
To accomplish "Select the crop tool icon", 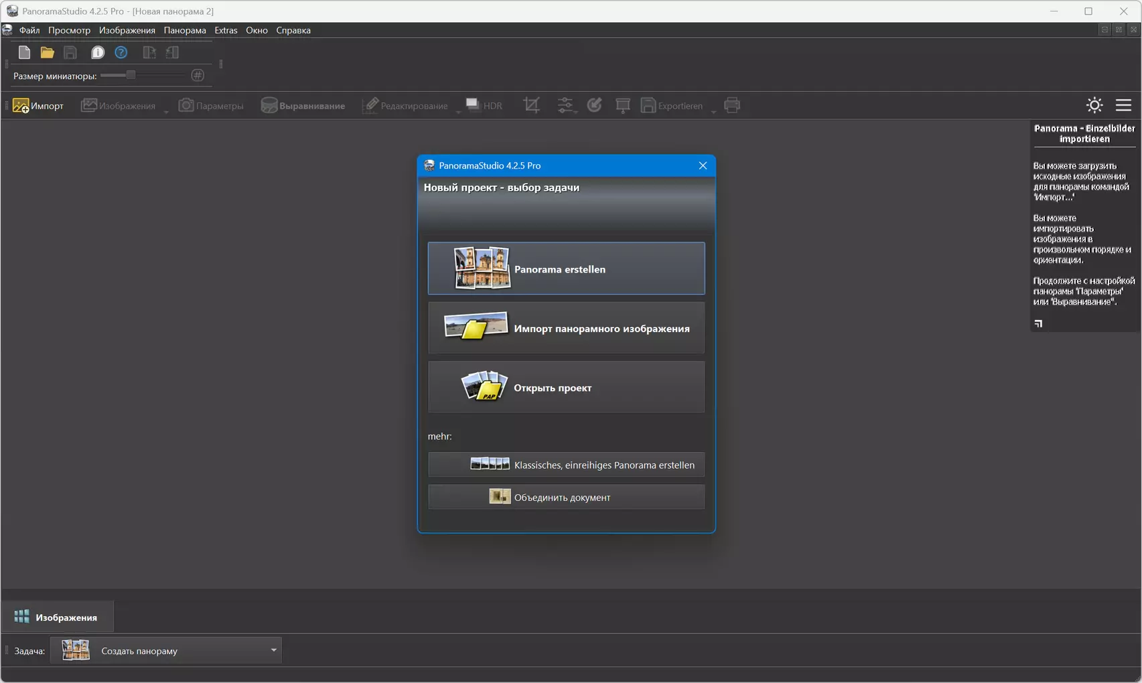I will 532,105.
